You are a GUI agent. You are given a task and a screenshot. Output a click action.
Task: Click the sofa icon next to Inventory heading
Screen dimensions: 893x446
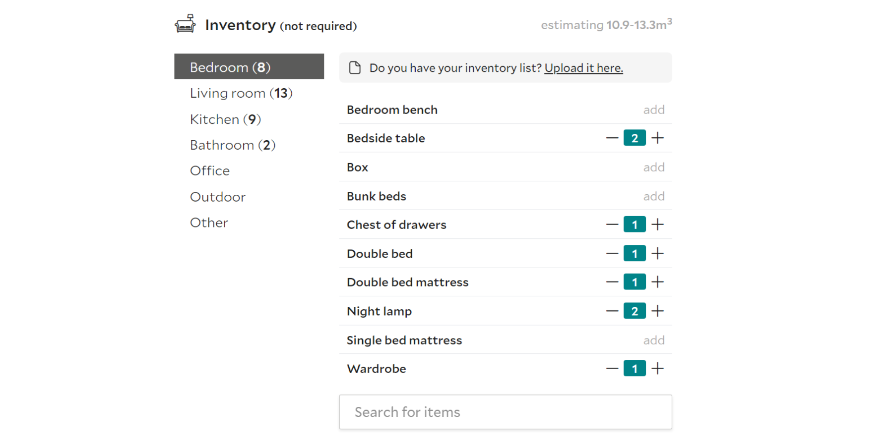coord(186,24)
